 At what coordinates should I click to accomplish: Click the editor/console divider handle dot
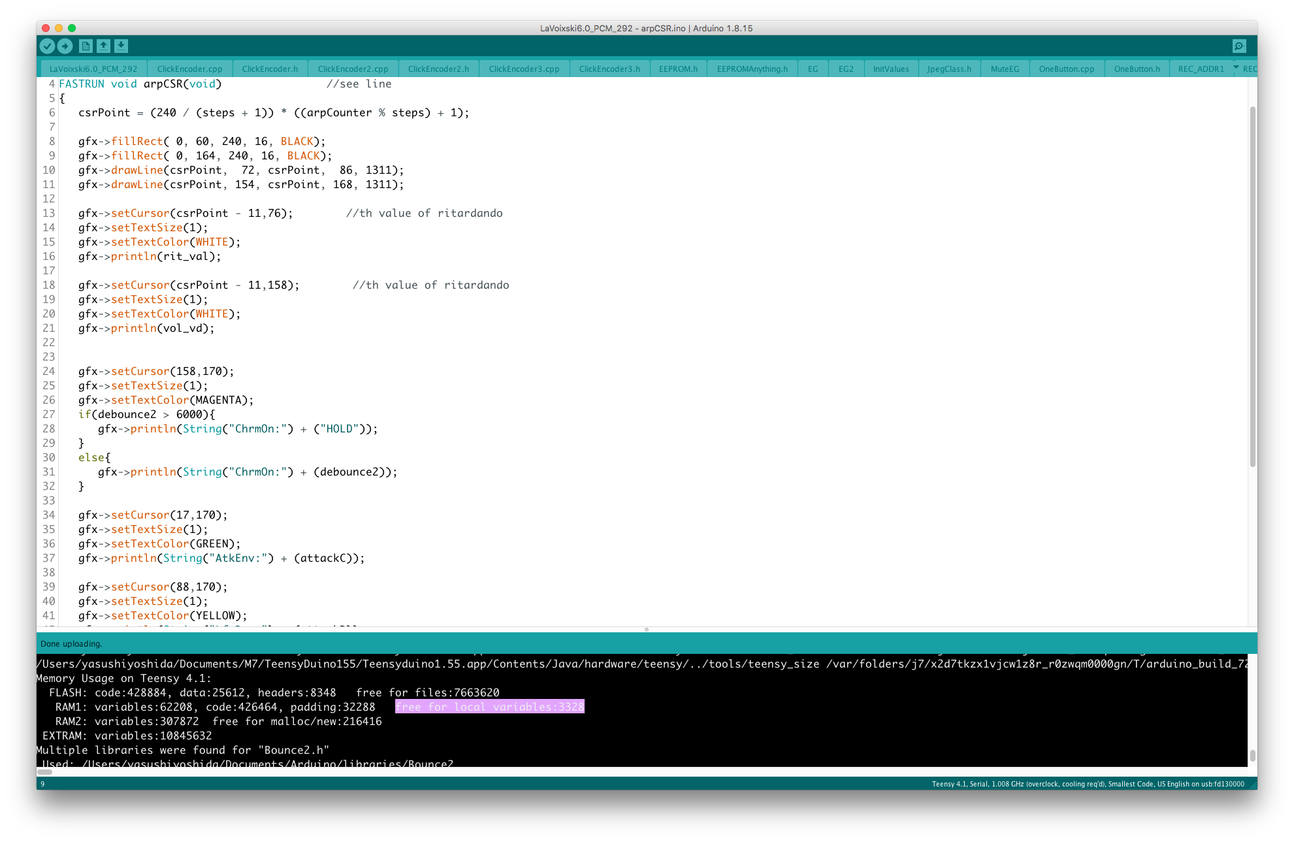pos(646,630)
